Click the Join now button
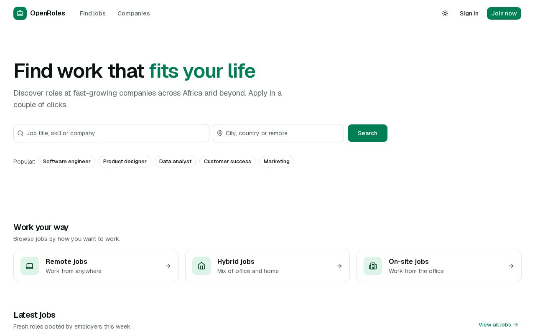 504,13
